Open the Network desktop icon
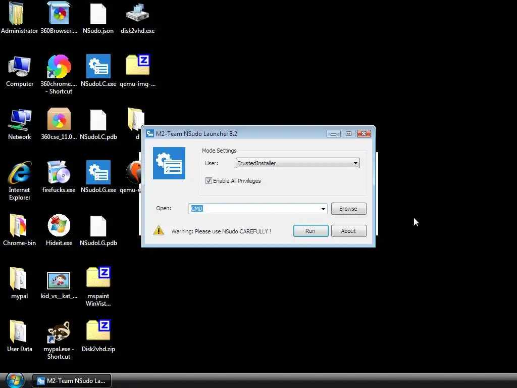The width and height of the screenshot is (517, 388). click(20, 120)
